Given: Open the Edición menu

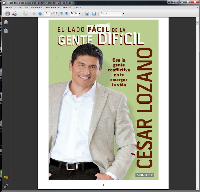Looking at the screenshot, I should pos(18,7).
